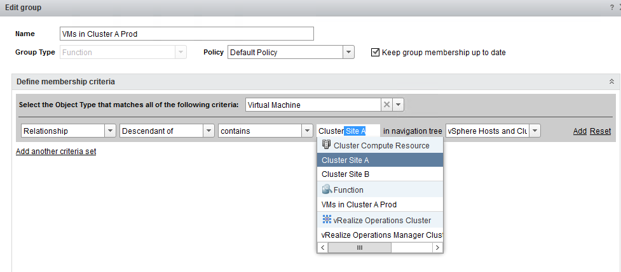Click the vRealize Operations Cluster icon
This screenshot has height=272, width=621.
327,220
